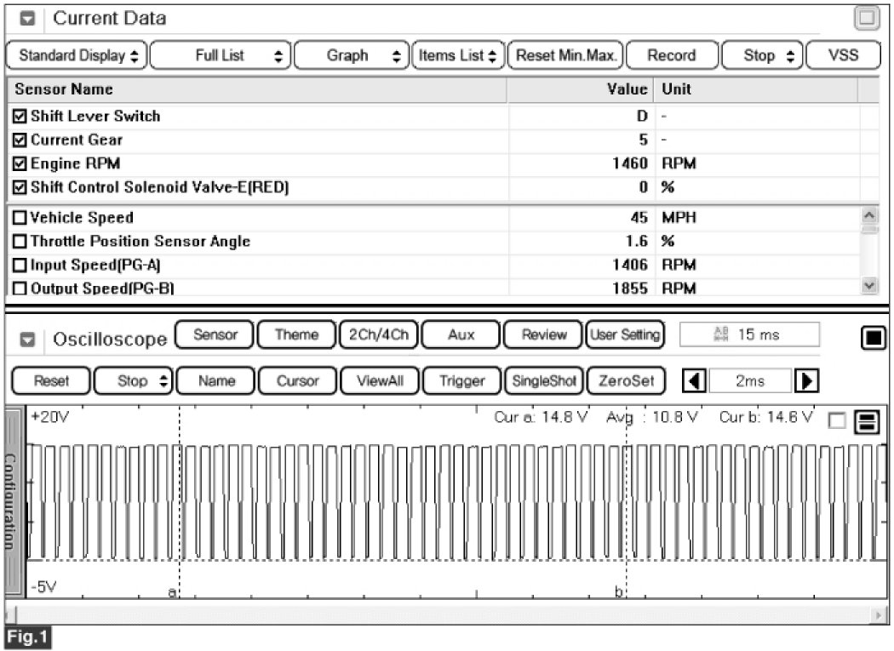
Task: Click the oscilloscope Reset button
Action: (x=51, y=380)
